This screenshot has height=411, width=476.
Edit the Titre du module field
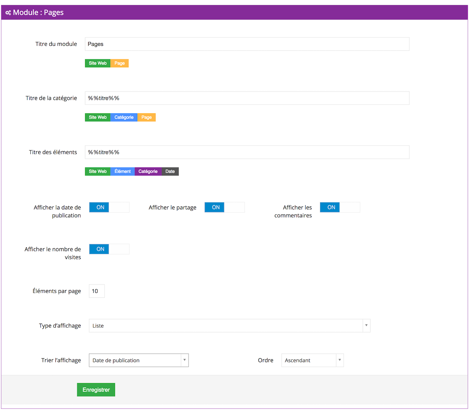pos(247,44)
